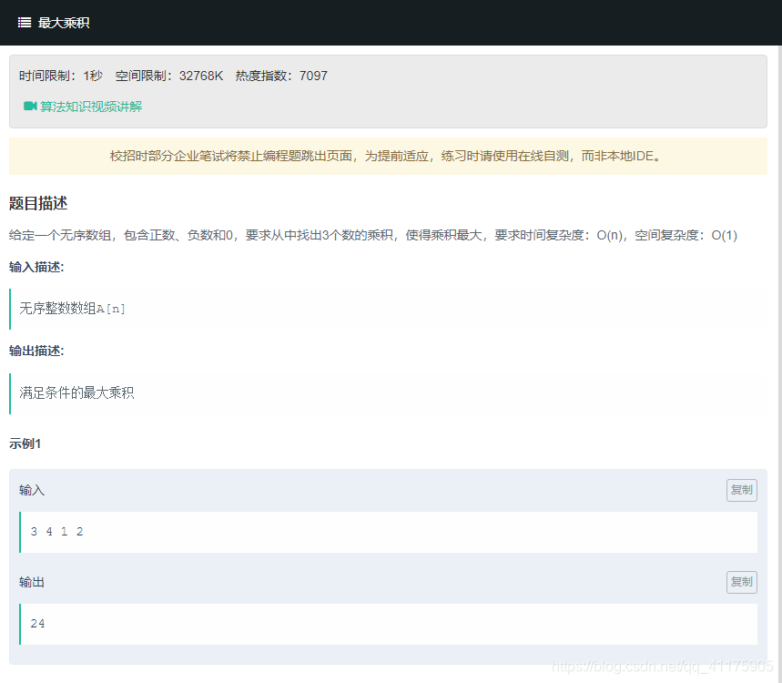Click the yellow notice about 在线自测
Screen dimensions: 782x683
coord(388,156)
